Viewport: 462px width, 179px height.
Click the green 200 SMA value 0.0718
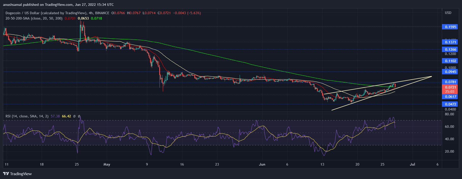coord(96,18)
